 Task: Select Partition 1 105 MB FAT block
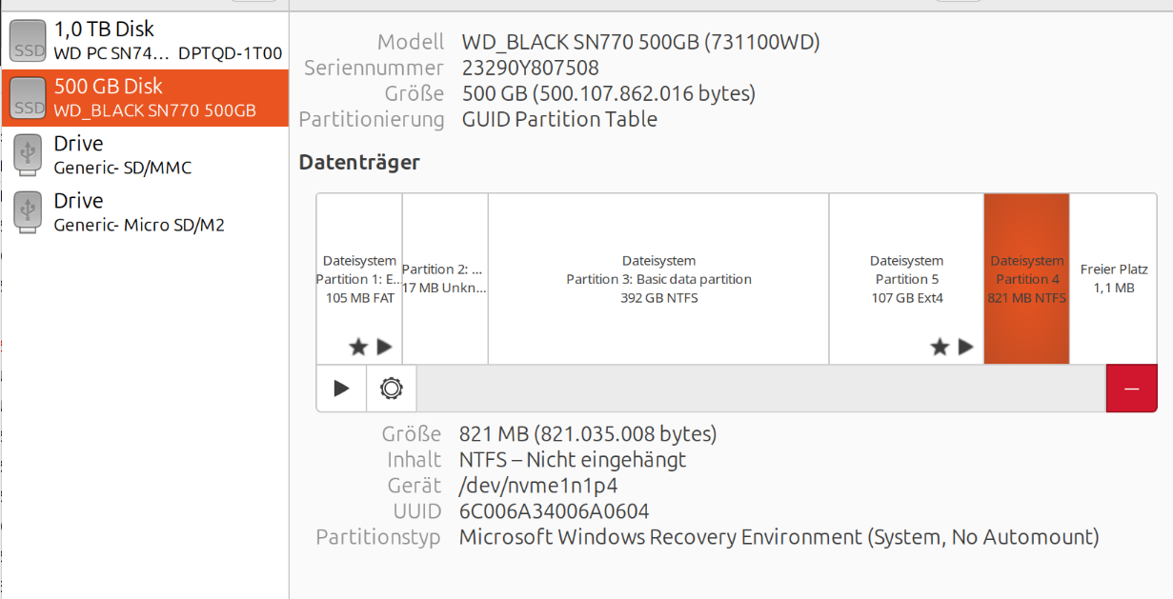359,279
